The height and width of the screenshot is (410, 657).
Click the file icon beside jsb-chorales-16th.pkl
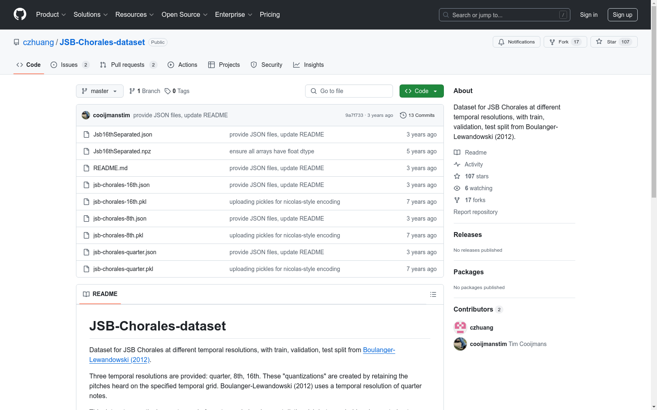coord(86,202)
